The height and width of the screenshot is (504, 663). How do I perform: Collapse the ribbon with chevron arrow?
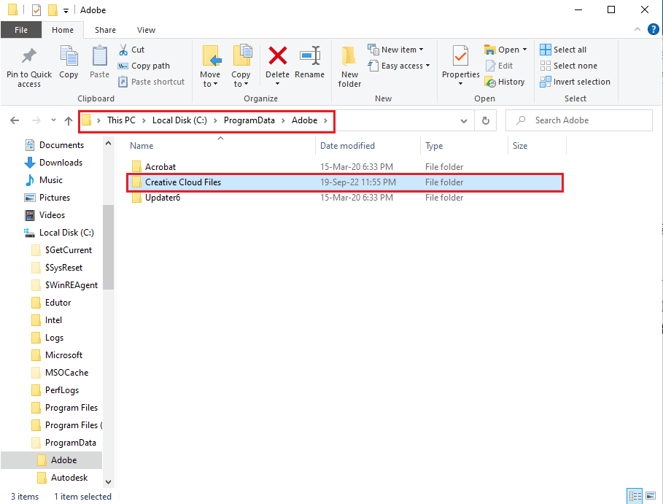pyautogui.click(x=637, y=29)
